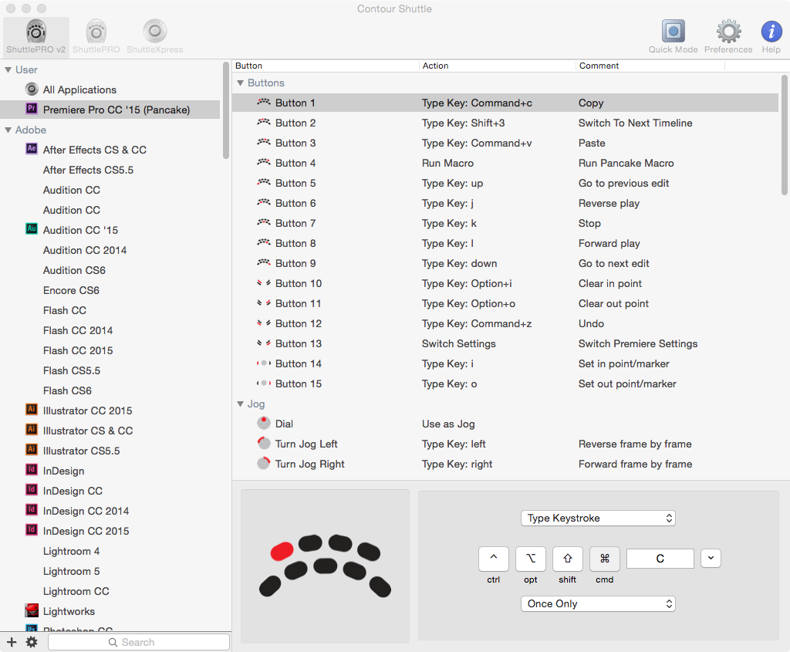Click the add profile plus icon
The width and height of the screenshot is (790, 652).
pos(12,642)
